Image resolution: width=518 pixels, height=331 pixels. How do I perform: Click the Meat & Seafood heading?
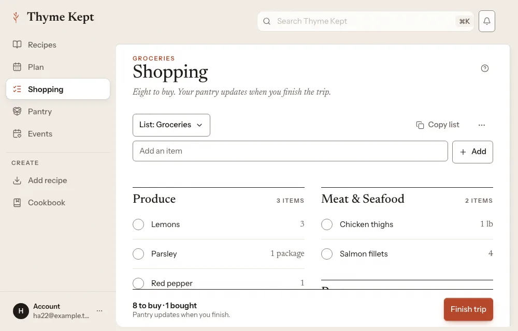[x=363, y=199]
